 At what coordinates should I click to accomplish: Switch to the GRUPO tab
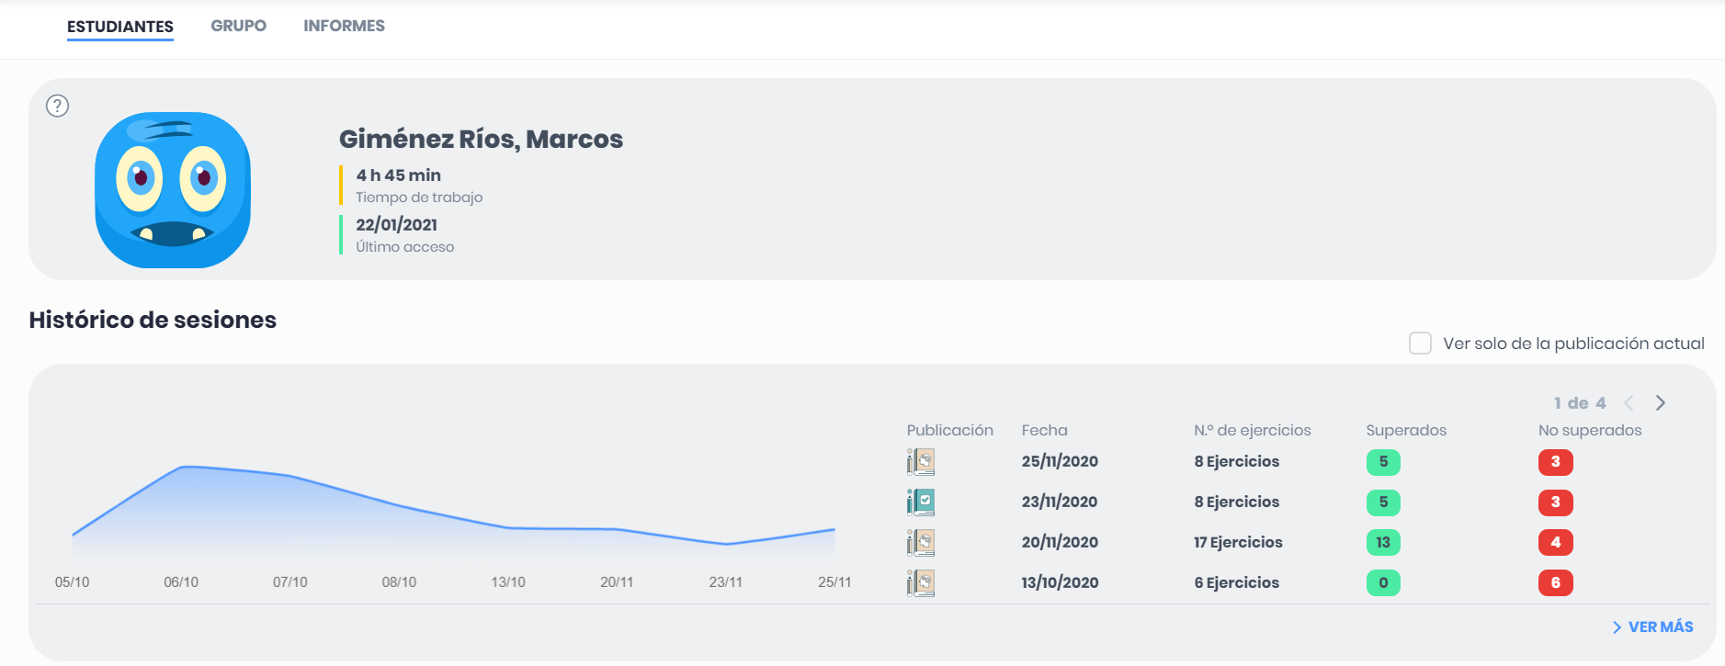coord(238,26)
